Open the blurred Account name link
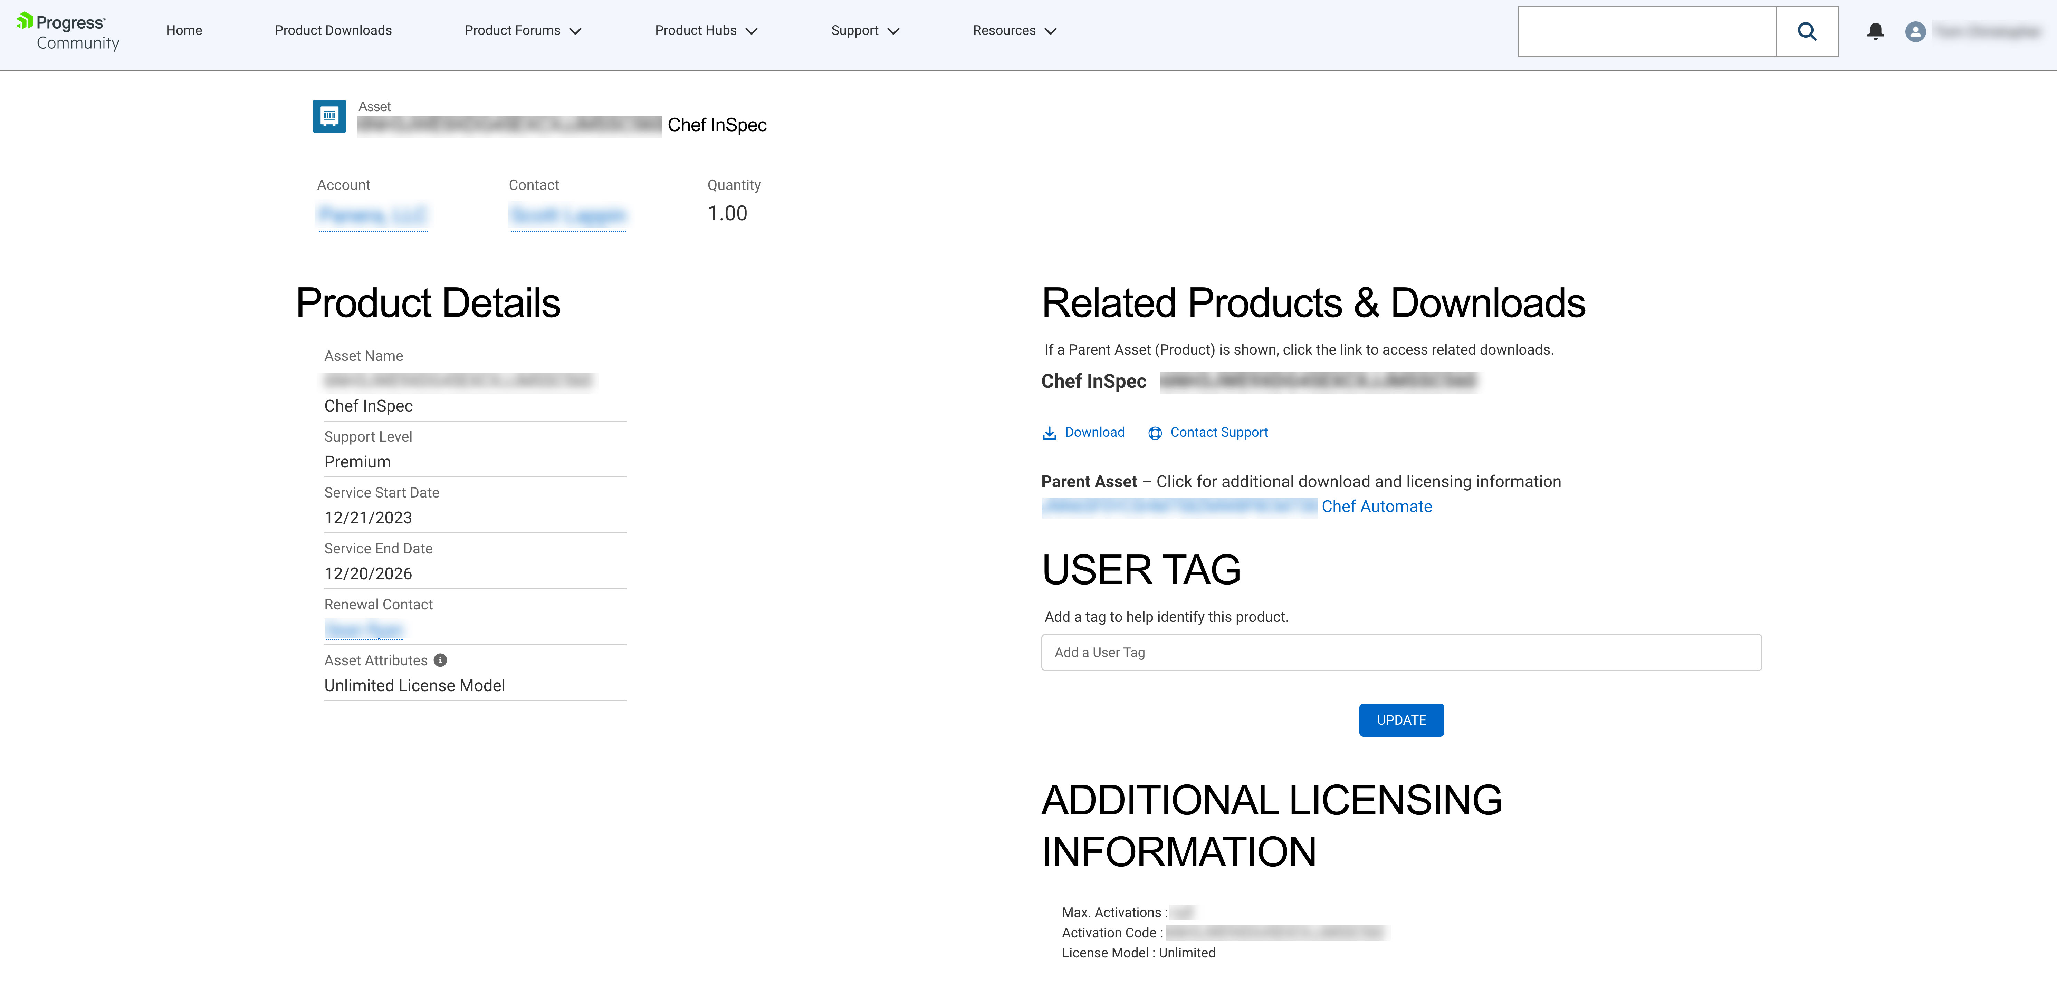The image size is (2057, 1004). (372, 215)
